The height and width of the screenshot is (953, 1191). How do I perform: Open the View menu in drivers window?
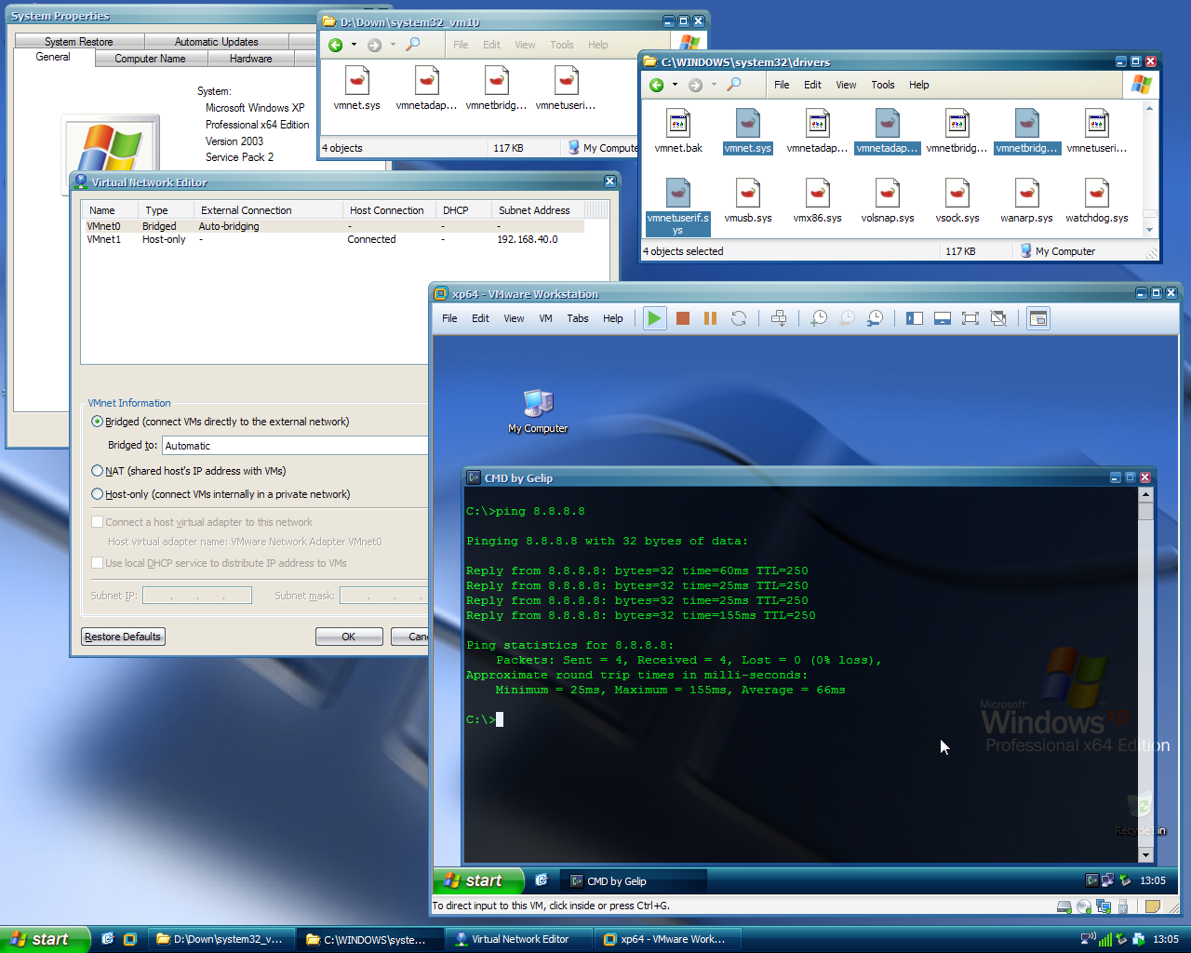(x=846, y=85)
